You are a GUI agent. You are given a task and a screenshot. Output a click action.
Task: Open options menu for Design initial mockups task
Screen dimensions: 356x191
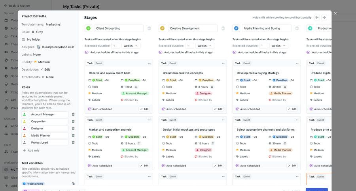(223, 120)
